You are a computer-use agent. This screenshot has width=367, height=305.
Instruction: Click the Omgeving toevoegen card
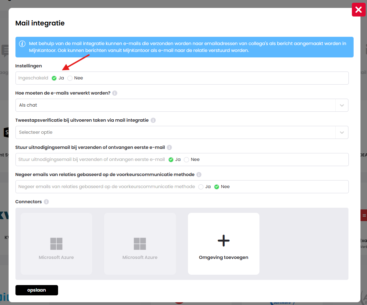click(x=223, y=244)
